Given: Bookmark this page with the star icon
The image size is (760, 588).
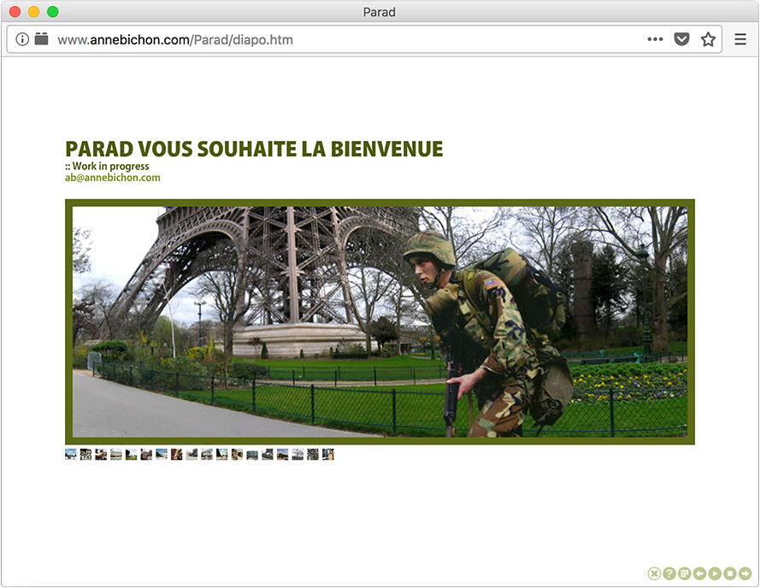Looking at the screenshot, I should tap(708, 39).
